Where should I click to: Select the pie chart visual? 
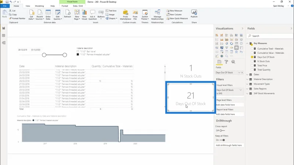(226, 43)
